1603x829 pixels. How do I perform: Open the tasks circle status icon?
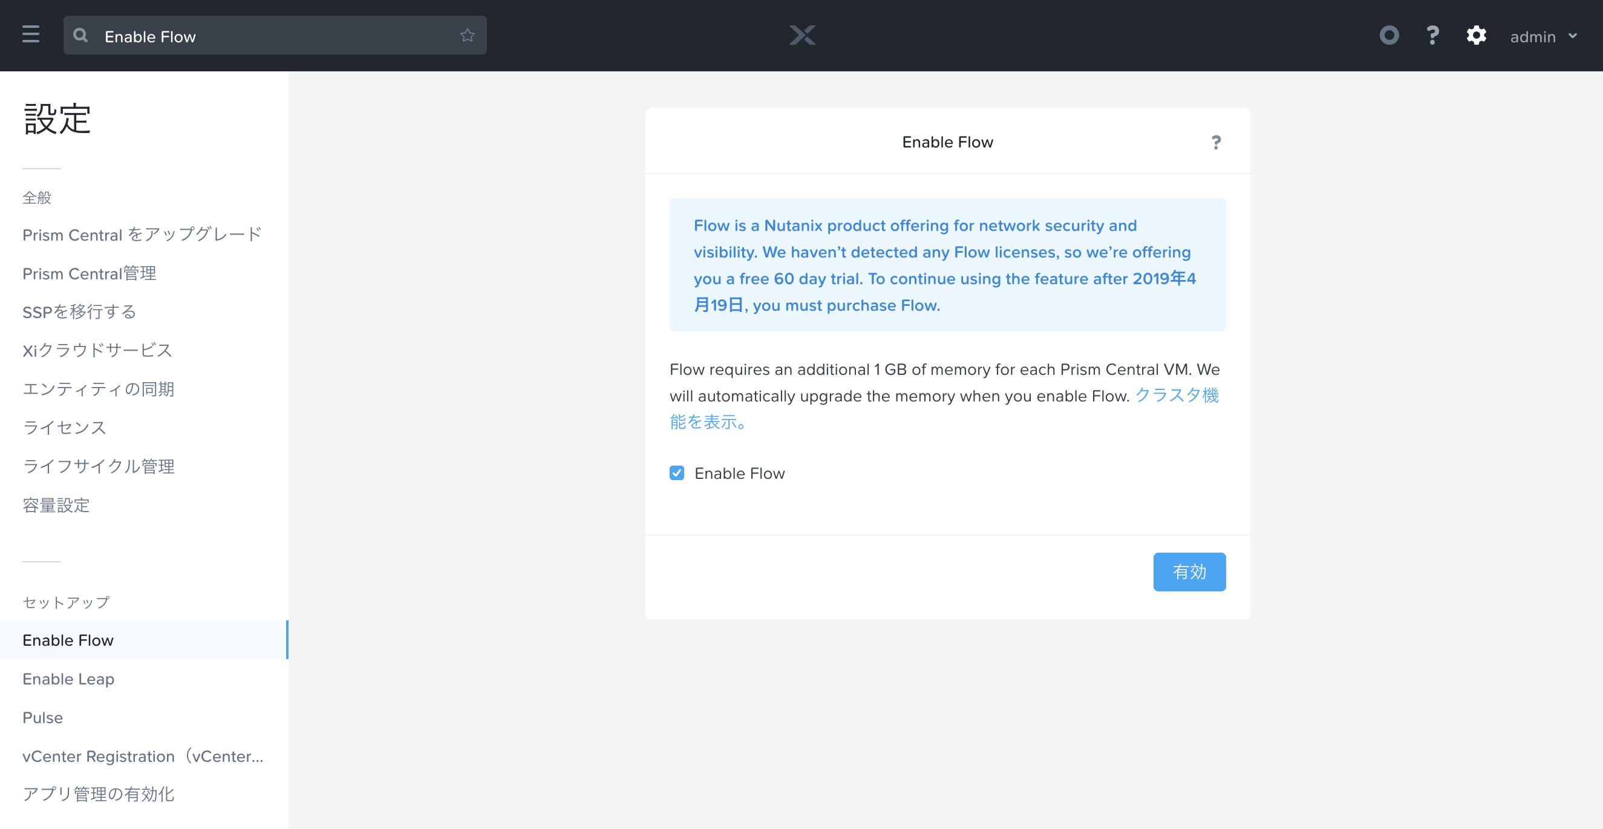tap(1389, 36)
